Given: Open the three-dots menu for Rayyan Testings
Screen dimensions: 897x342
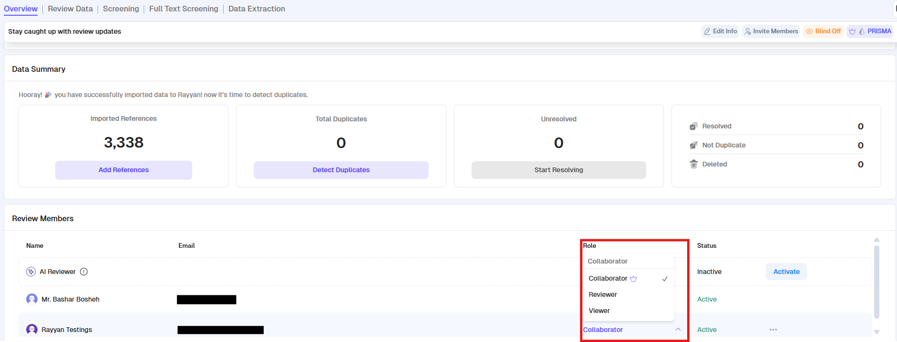Looking at the screenshot, I should pos(773,330).
